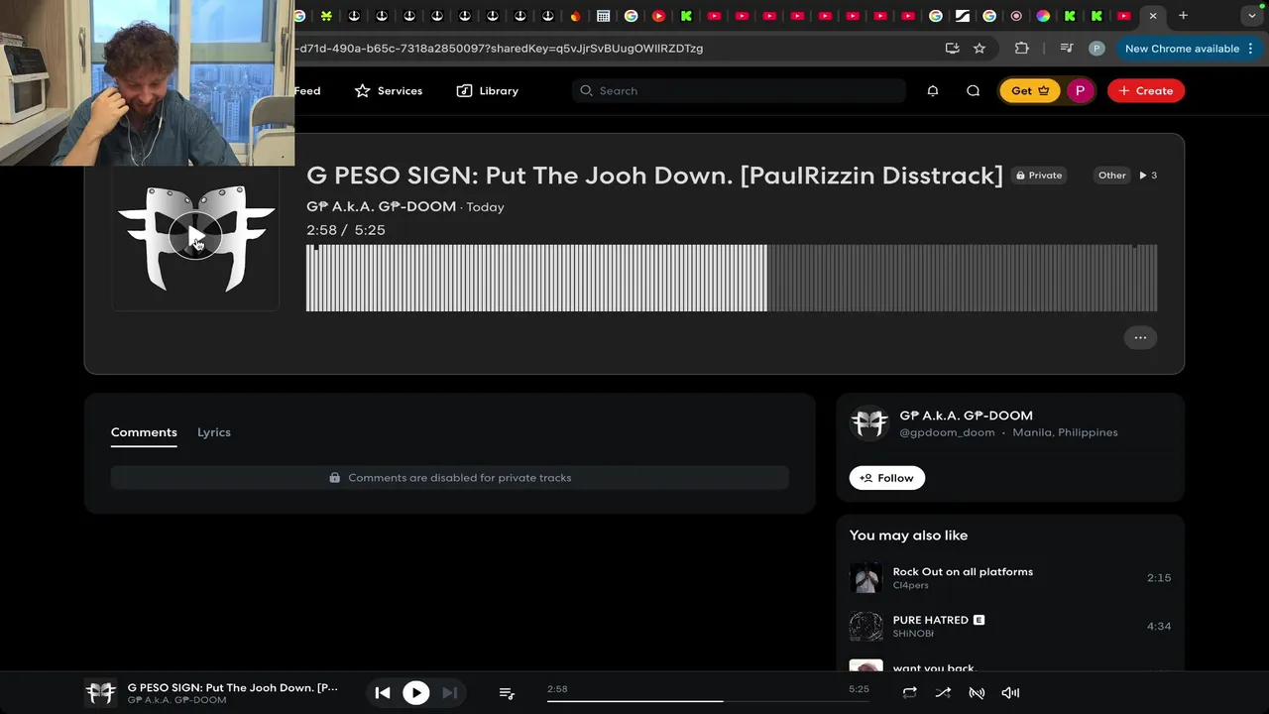The height and width of the screenshot is (714, 1269).
Task: Toggle the autoplay icon in player bar
Action: [x=977, y=693]
